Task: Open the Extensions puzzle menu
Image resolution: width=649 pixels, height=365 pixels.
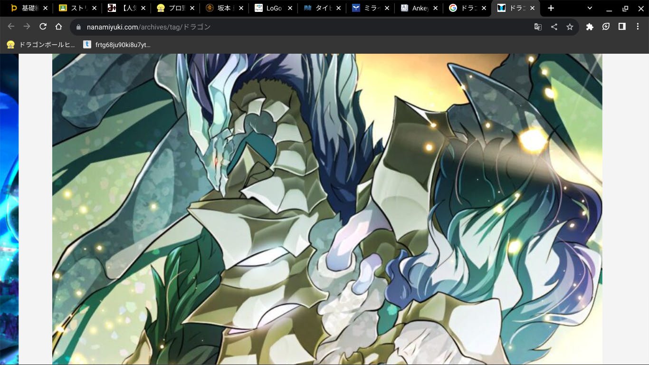Action: click(x=590, y=27)
